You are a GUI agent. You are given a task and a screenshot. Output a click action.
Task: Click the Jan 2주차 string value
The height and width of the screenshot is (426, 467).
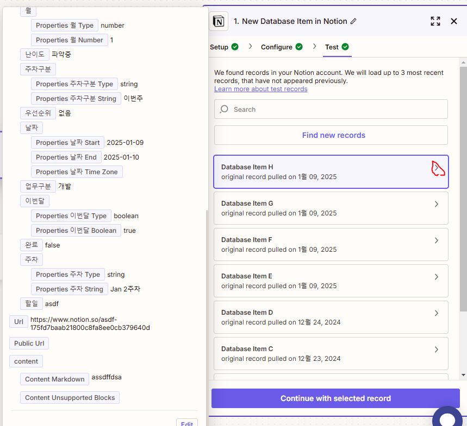(x=126, y=289)
